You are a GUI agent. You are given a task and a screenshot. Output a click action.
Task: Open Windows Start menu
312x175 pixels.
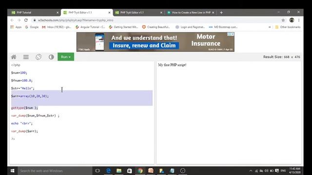[x=12, y=171]
